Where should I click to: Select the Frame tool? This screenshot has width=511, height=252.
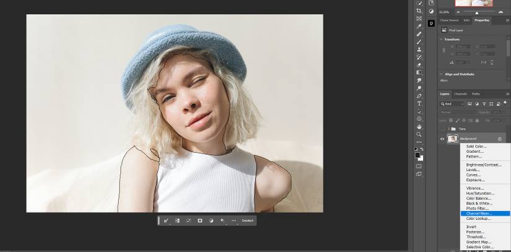pyautogui.click(x=419, y=19)
